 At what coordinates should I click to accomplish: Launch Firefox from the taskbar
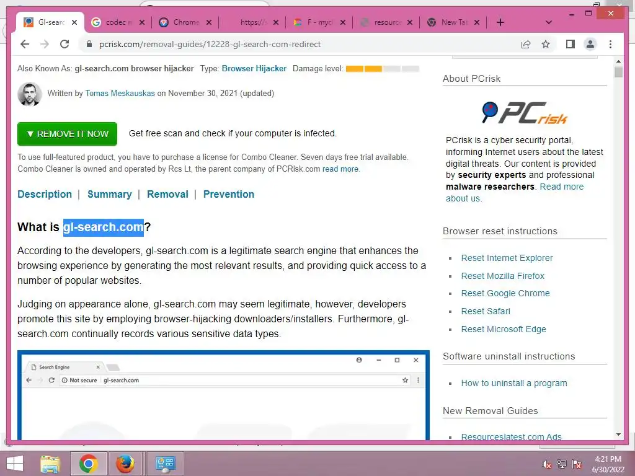[125, 464]
